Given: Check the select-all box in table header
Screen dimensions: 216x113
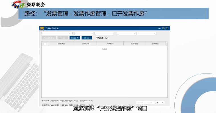Looking at the screenshot, I should click(45, 44).
